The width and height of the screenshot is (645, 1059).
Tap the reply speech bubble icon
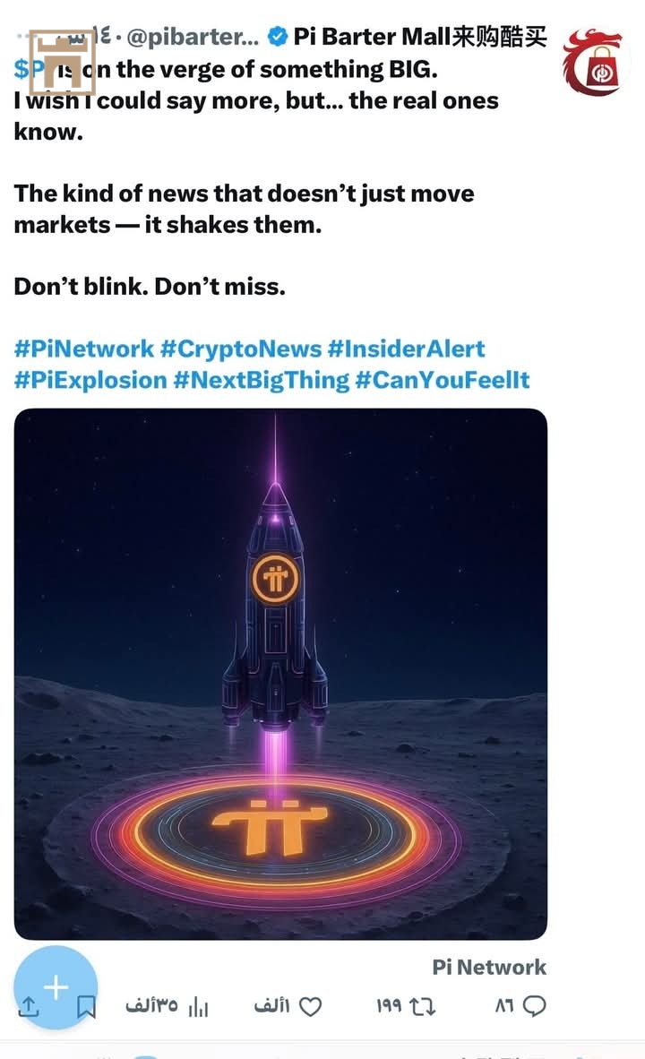[x=534, y=1005]
